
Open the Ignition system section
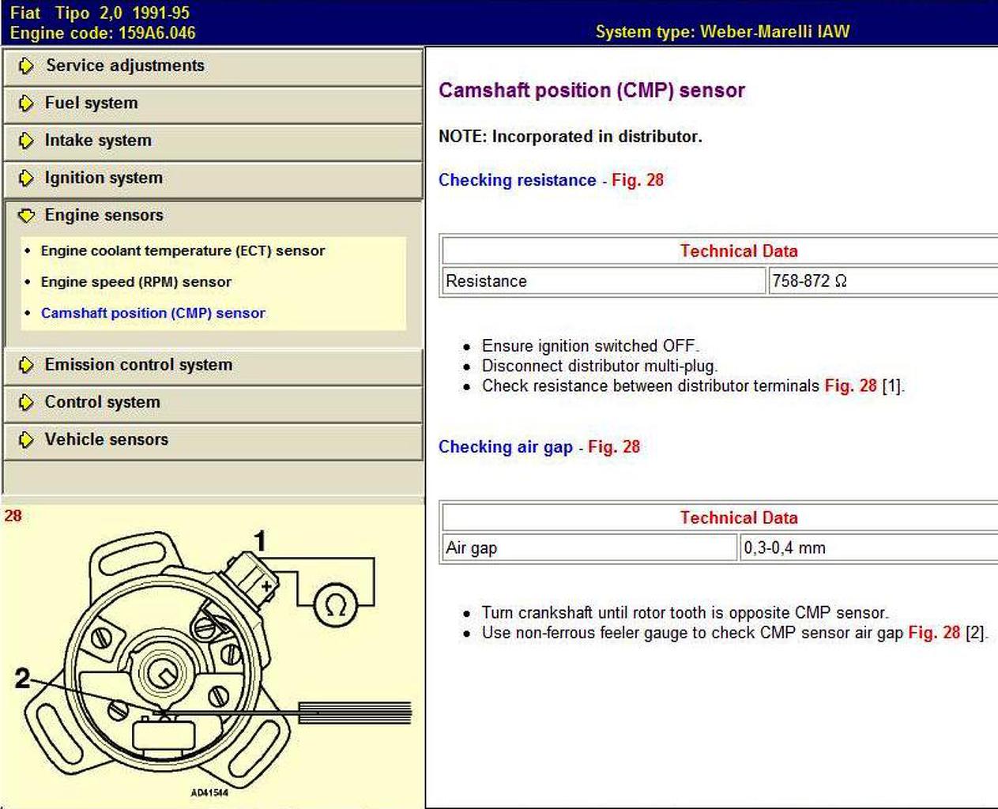213,178
